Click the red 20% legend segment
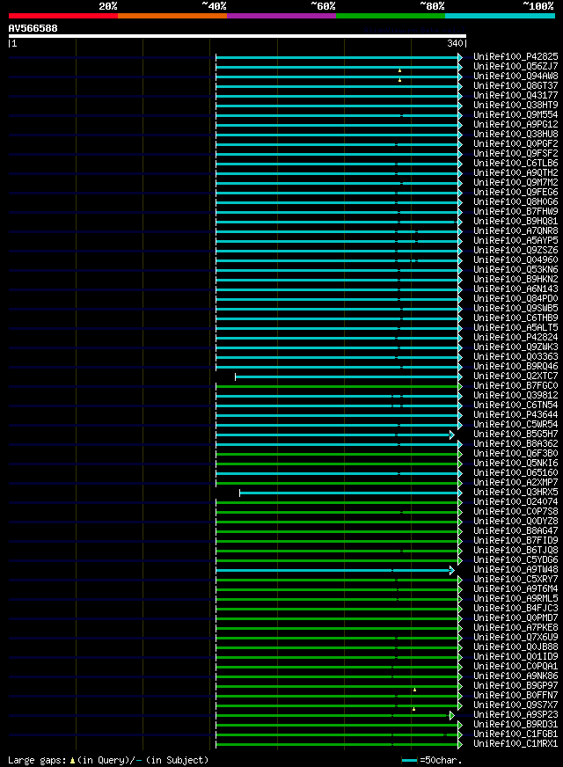Image resolution: width=563 pixels, height=767 pixels. 63,16
